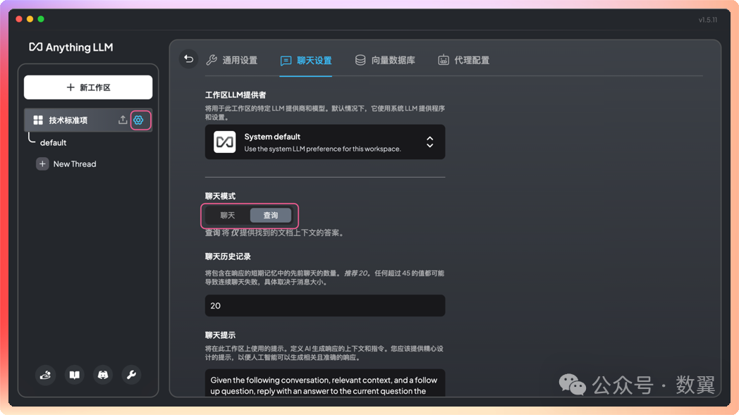
Task: Click the back arrow above the settings tabs
Action: click(x=188, y=60)
